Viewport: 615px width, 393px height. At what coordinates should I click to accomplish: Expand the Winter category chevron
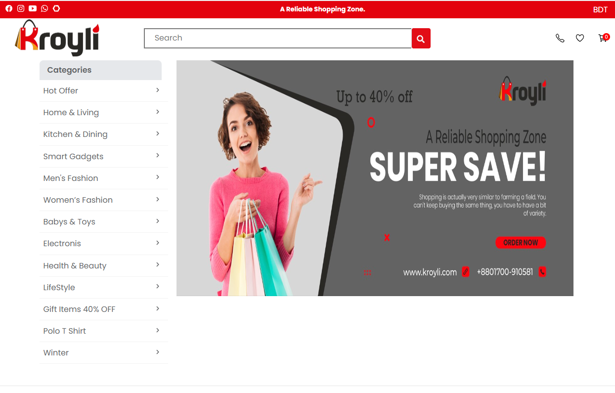coord(158,352)
